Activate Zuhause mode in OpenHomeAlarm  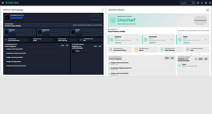[x=118, y=43]
